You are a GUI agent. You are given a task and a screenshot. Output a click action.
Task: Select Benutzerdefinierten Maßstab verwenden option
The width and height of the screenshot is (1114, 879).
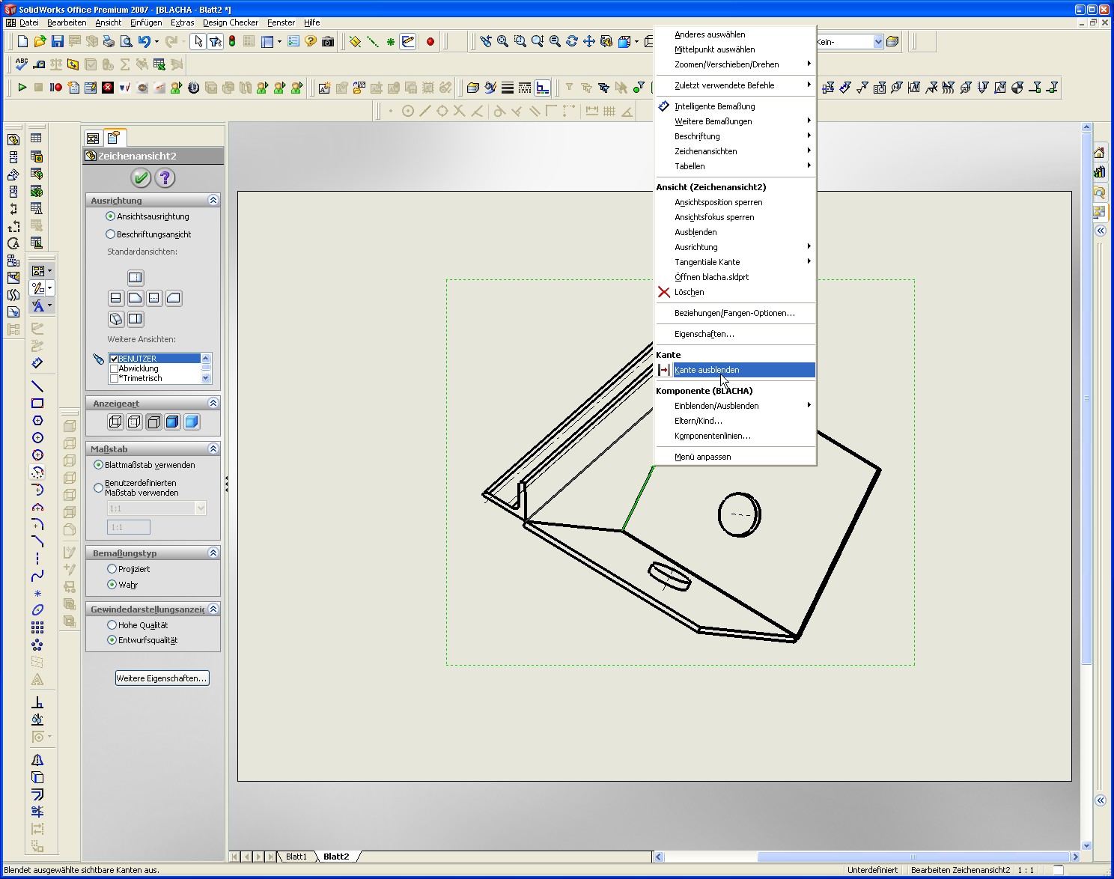[98, 487]
